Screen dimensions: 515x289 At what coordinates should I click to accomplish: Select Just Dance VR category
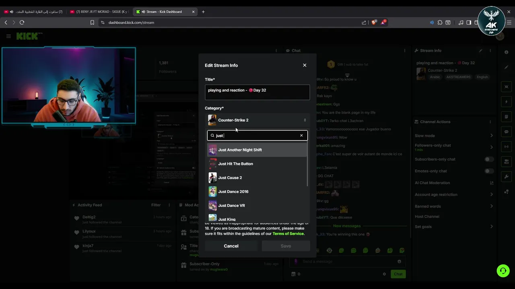(x=257, y=206)
